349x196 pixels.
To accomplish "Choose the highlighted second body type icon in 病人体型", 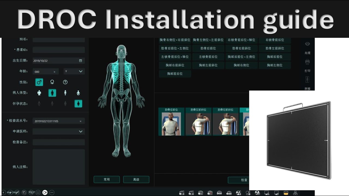I will click(x=52, y=93).
